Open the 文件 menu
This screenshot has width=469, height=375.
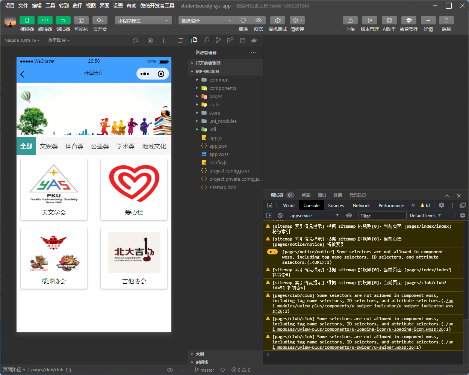23,6
